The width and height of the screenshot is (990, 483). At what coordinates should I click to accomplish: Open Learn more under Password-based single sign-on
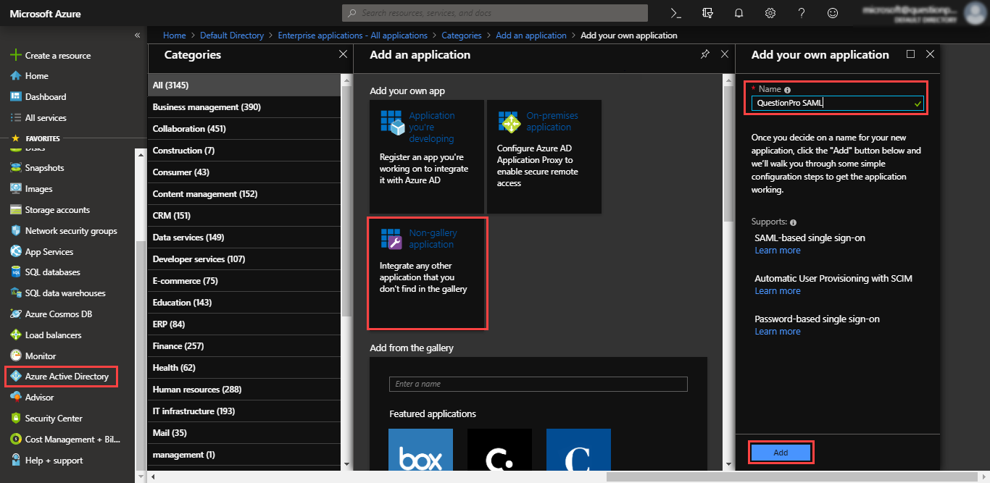click(778, 332)
